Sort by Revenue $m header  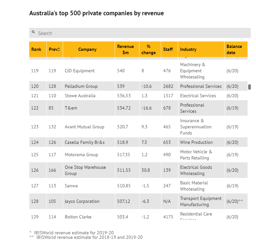pos(125,50)
